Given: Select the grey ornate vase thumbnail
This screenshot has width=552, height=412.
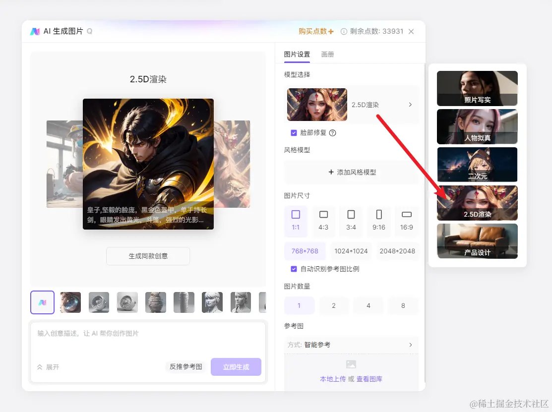Looking at the screenshot, I should coord(156,302).
